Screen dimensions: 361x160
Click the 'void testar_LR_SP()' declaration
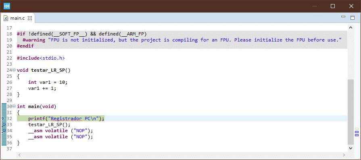[x=44, y=70]
